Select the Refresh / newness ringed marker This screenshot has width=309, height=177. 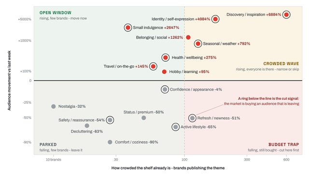[x=192, y=118]
